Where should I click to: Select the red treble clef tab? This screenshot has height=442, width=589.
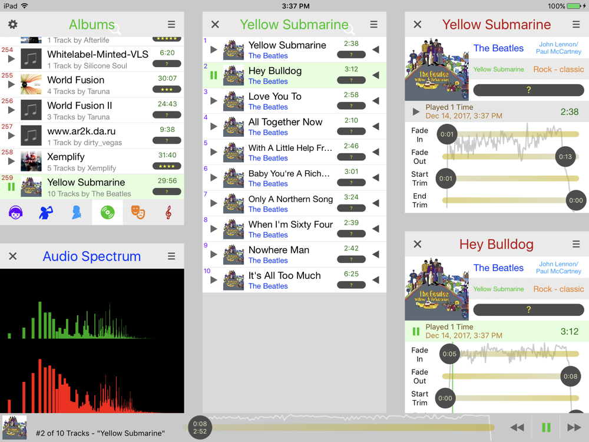pos(168,213)
